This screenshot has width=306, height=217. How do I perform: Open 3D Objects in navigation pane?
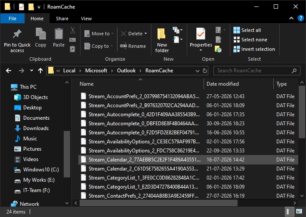coord(35,97)
